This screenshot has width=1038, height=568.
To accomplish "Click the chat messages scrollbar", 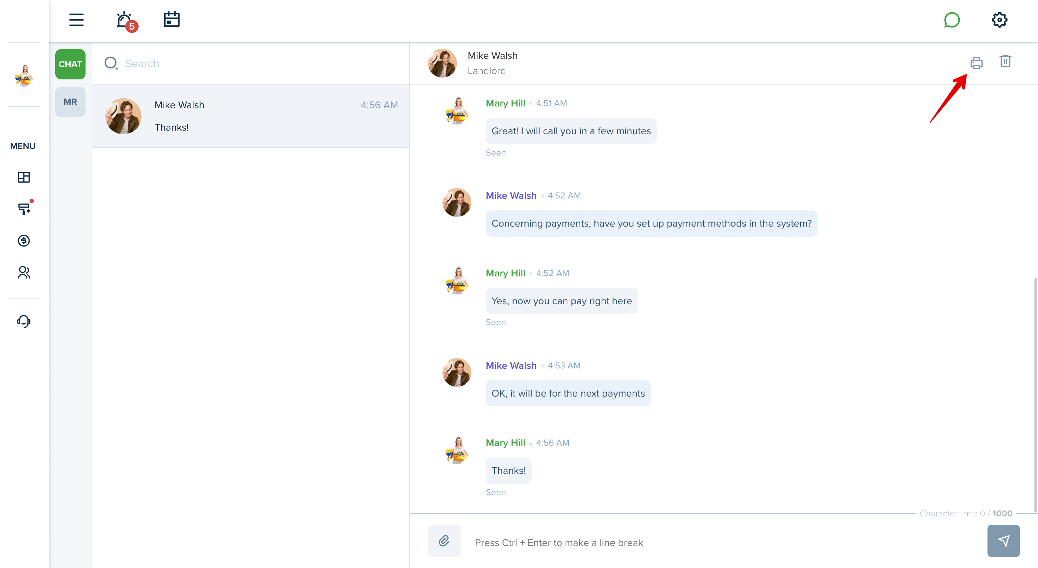I will tap(1035, 395).
